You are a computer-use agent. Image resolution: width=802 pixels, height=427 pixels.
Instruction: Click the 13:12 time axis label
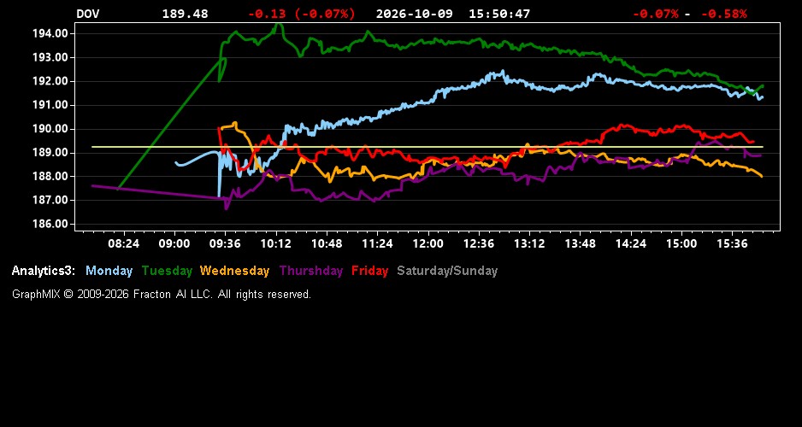[x=529, y=243]
